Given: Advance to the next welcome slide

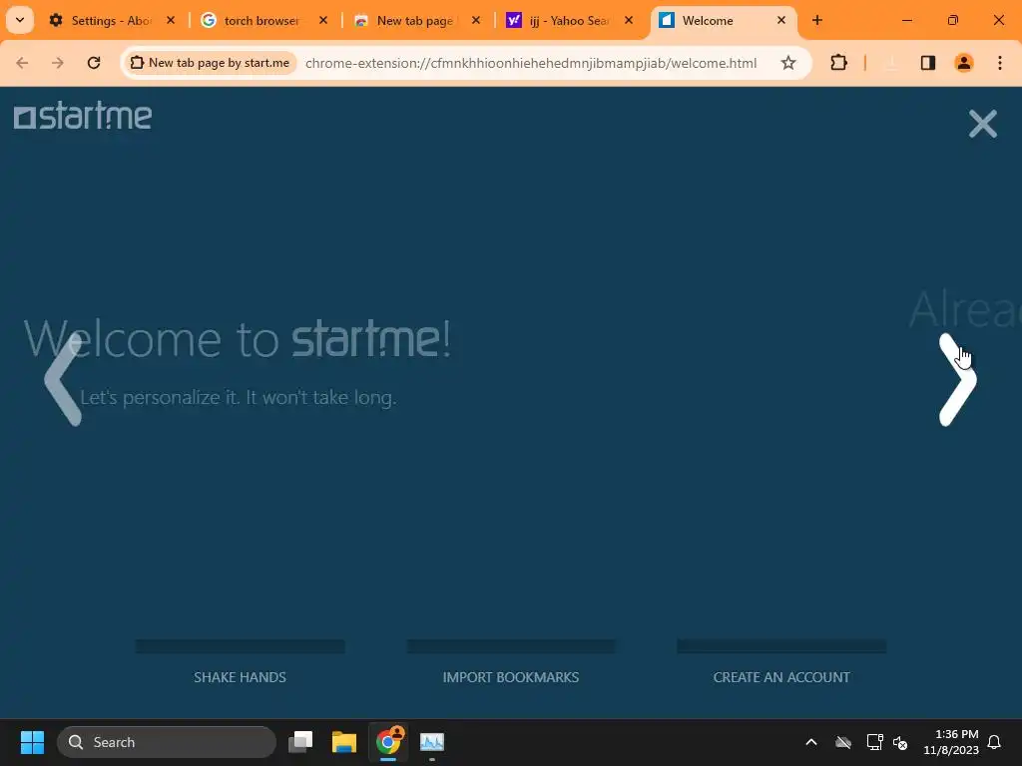Looking at the screenshot, I should [958, 380].
